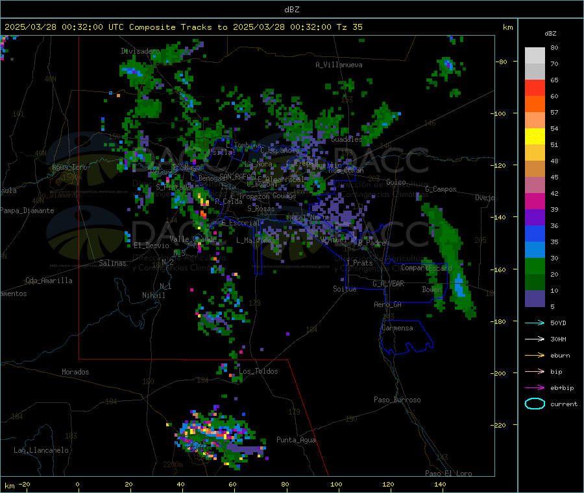Click the A_Villanueva map label
This screenshot has width=584, height=493.
(x=339, y=65)
